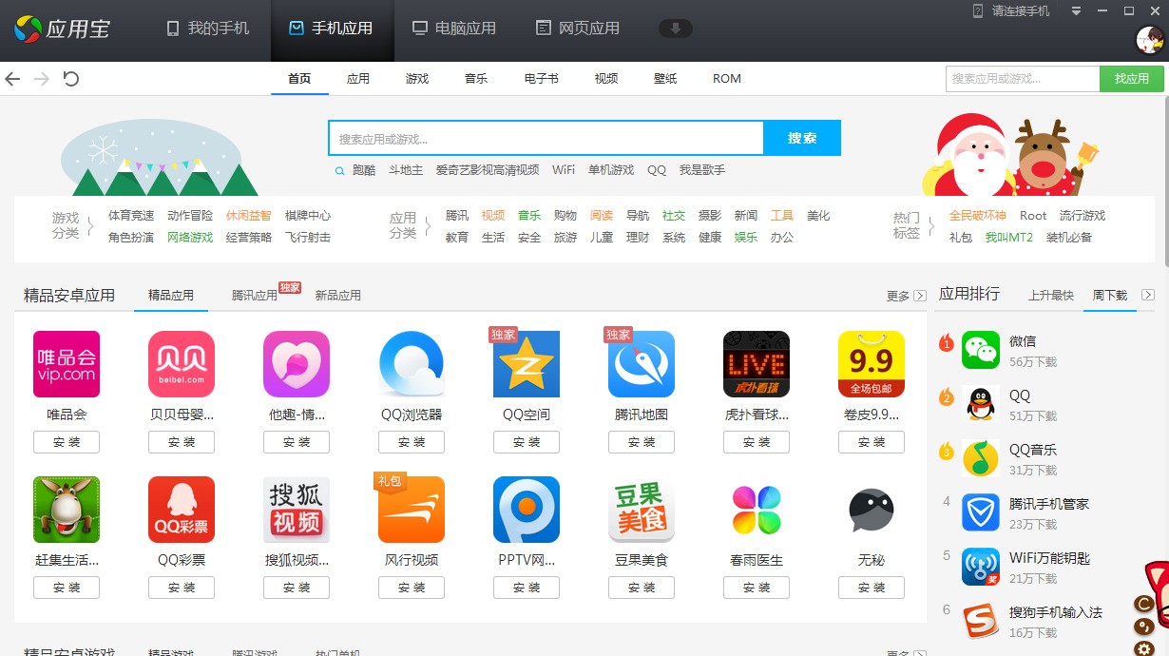Select 微信 icon in the ranking list
1169x656 pixels.
[x=981, y=350]
